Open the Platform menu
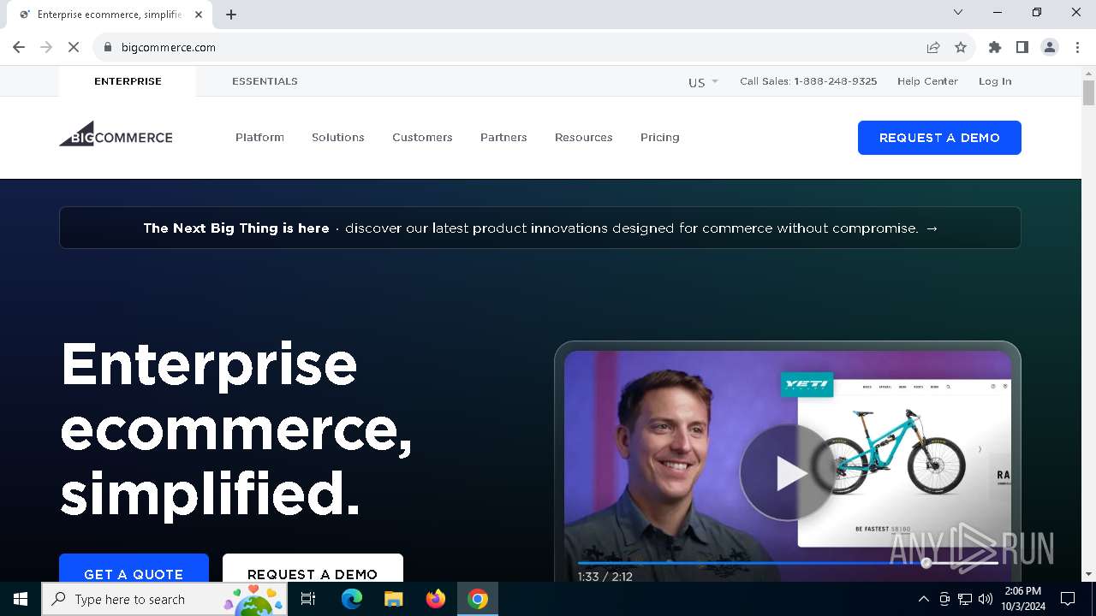The height and width of the screenshot is (616, 1096). 259,137
